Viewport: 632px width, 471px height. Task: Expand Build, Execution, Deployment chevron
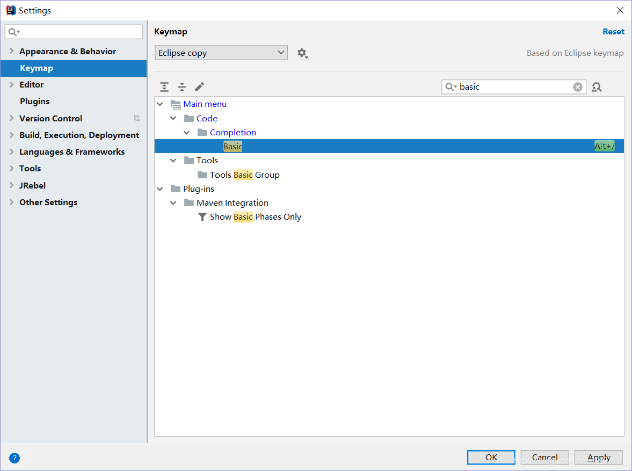coord(12,135)
